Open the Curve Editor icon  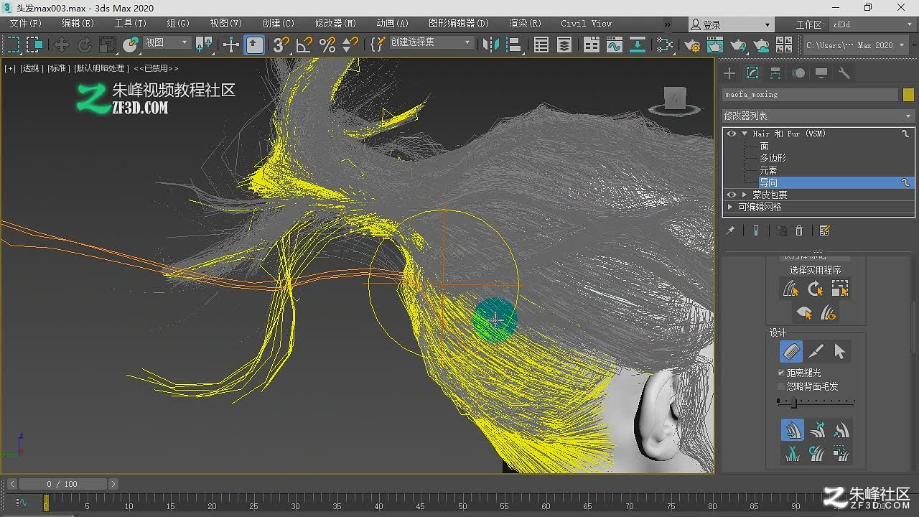click(x=615, y=45)
